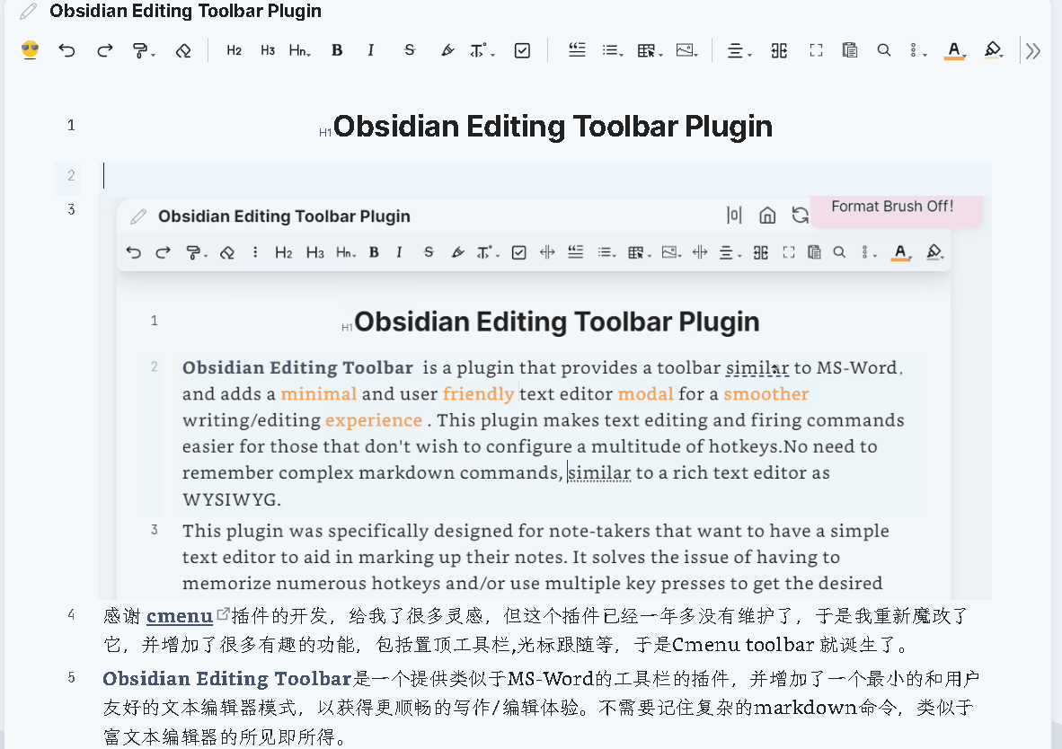Click the main H1 heading on line 1

(x=552, y=127)
